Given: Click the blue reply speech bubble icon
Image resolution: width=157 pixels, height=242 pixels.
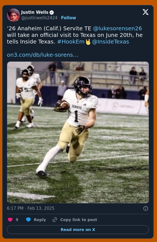Looking at the screenshot, I should click(28, 220).
